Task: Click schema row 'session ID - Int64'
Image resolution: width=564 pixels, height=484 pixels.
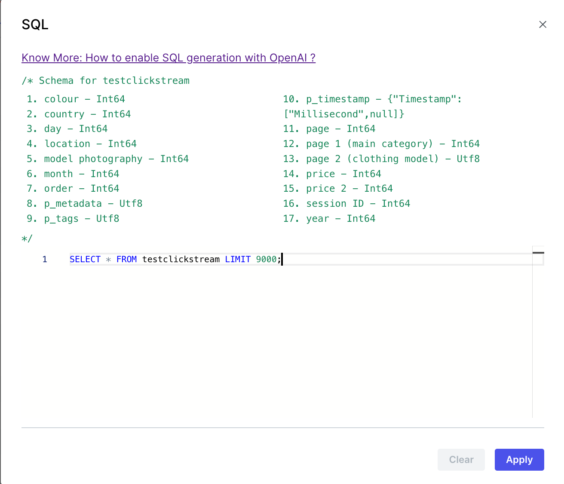Action: (346, 203)
